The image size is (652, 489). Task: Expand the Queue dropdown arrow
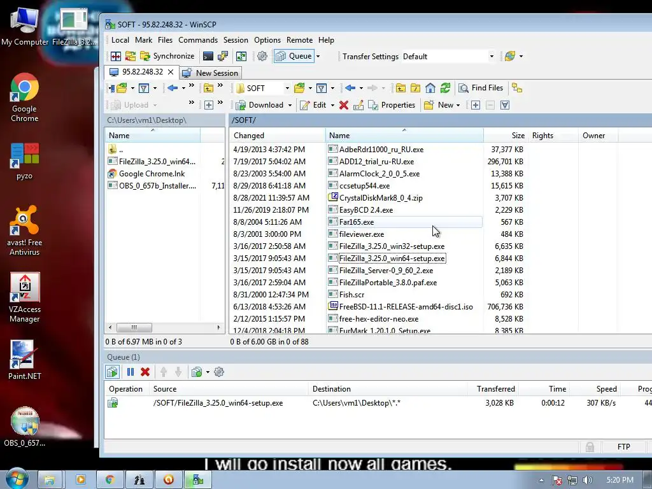pos(318,56)
